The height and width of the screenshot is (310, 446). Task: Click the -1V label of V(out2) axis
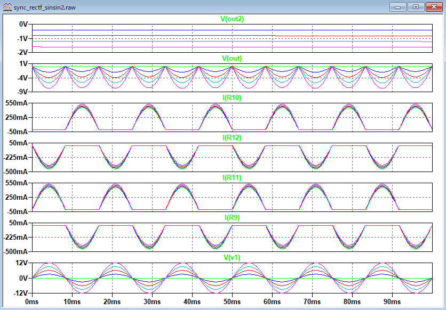(22, 38)
